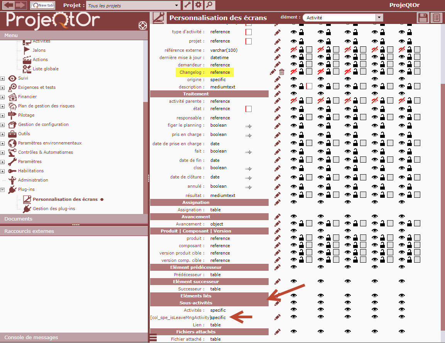Click the gear icon in top toolbar
445x343 pixels.
[x=198, y=5]
